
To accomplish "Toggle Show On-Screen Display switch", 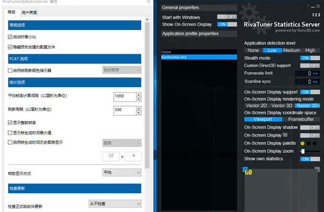I will tap(227, 24).
